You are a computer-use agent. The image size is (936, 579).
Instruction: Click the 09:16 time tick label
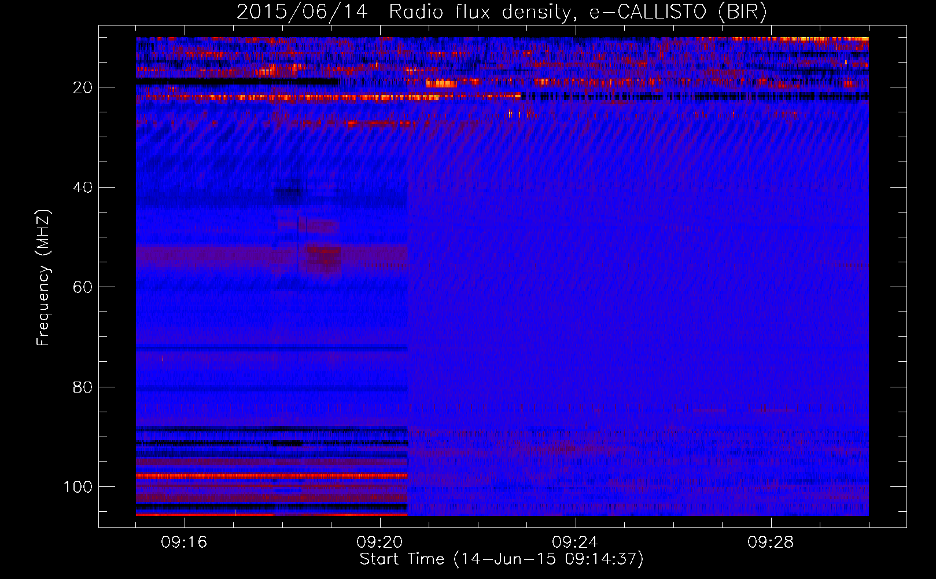click(184, 543)
